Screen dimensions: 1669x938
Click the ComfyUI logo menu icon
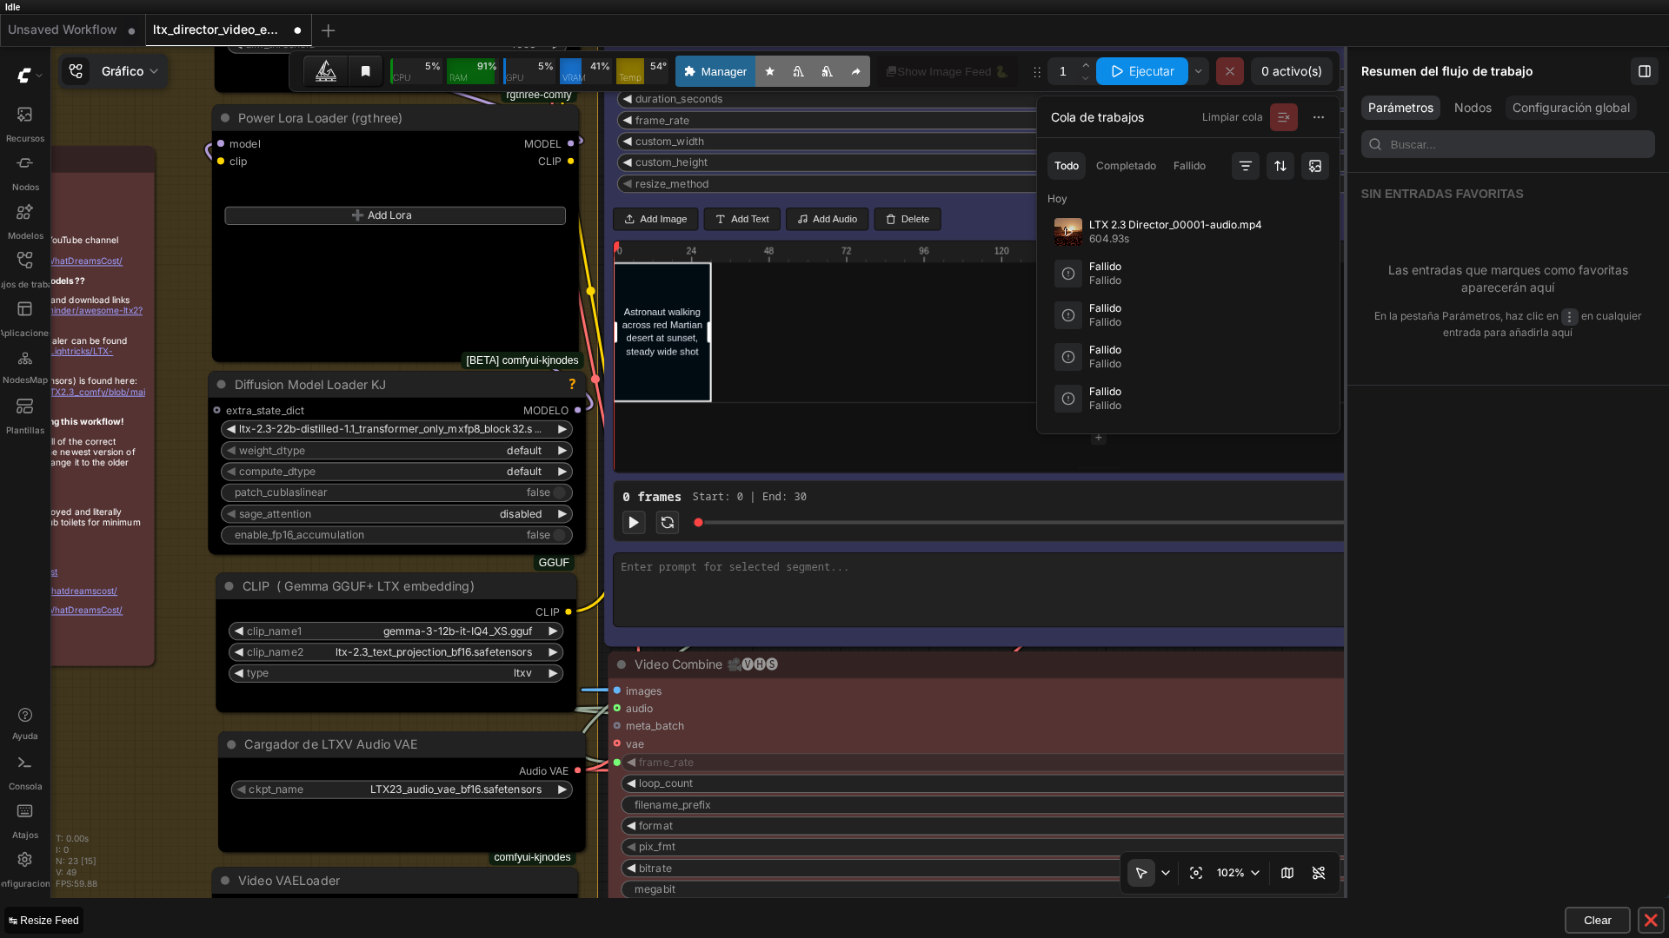pos(24,76)
